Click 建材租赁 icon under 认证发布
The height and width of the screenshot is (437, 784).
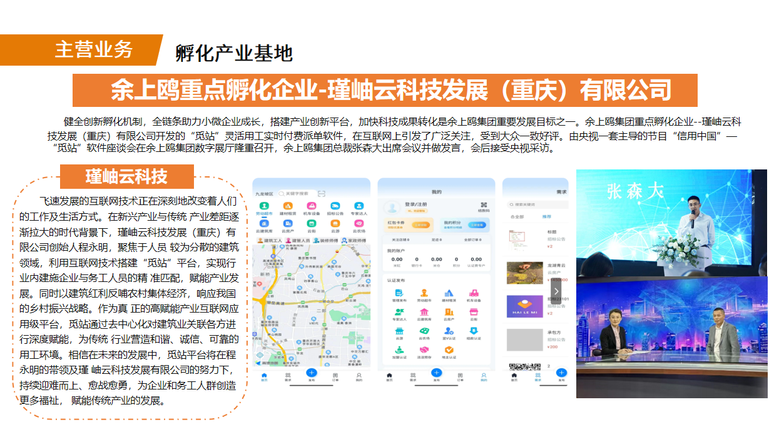[x=449, y=293]
